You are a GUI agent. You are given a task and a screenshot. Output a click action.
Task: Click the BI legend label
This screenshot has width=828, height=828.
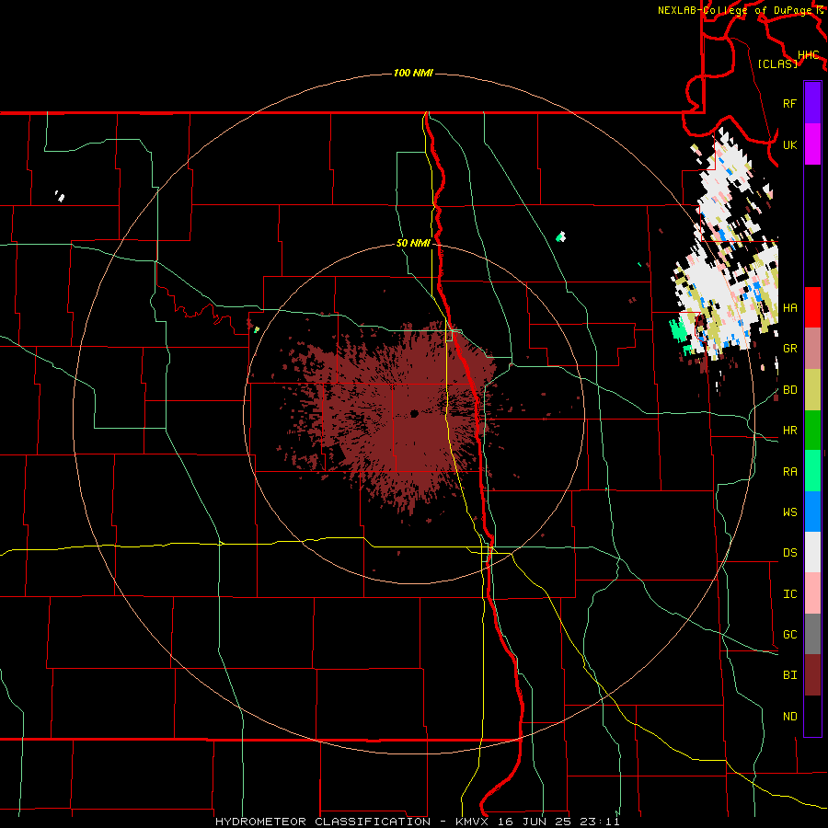pos(789,675)
